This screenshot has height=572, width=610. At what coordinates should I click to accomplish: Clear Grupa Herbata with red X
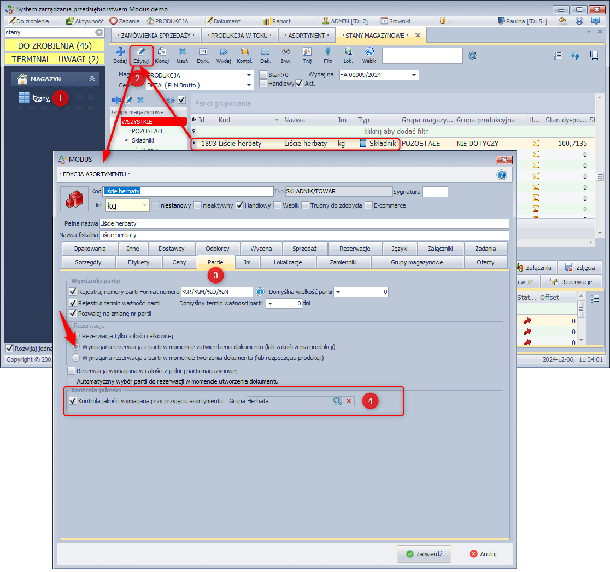coord(349,401)
